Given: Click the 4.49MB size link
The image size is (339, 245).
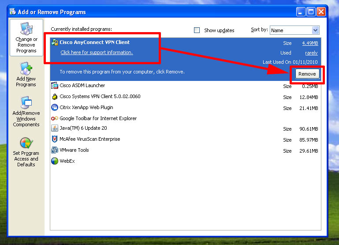Looking at the screenshot, I should [310, 43].
